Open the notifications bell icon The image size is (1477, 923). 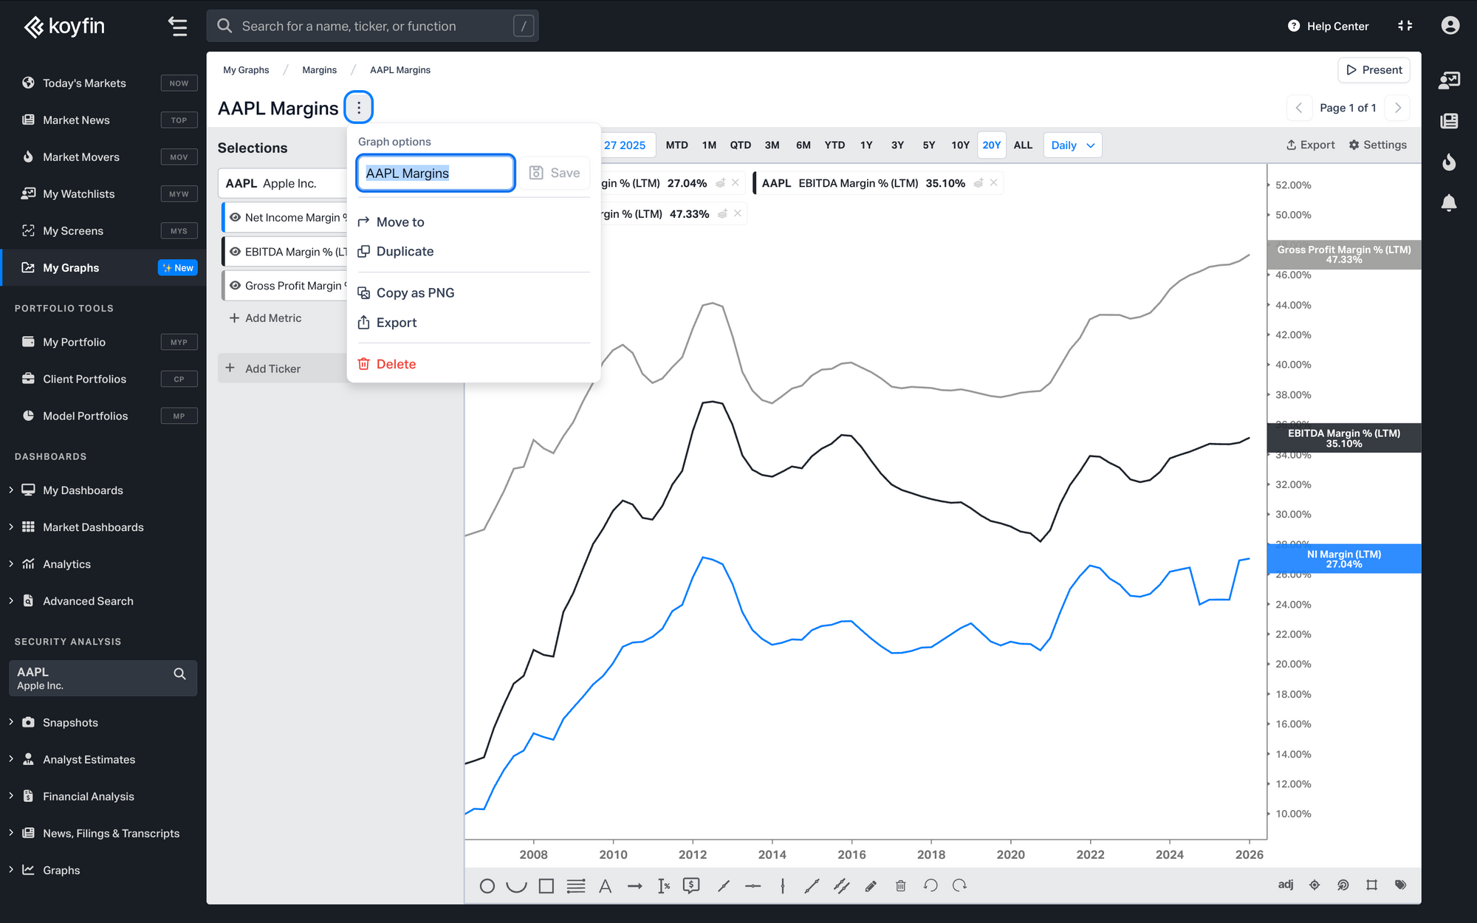click(1449, 202)
